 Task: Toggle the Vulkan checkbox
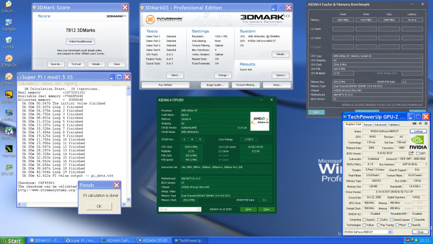364,225
